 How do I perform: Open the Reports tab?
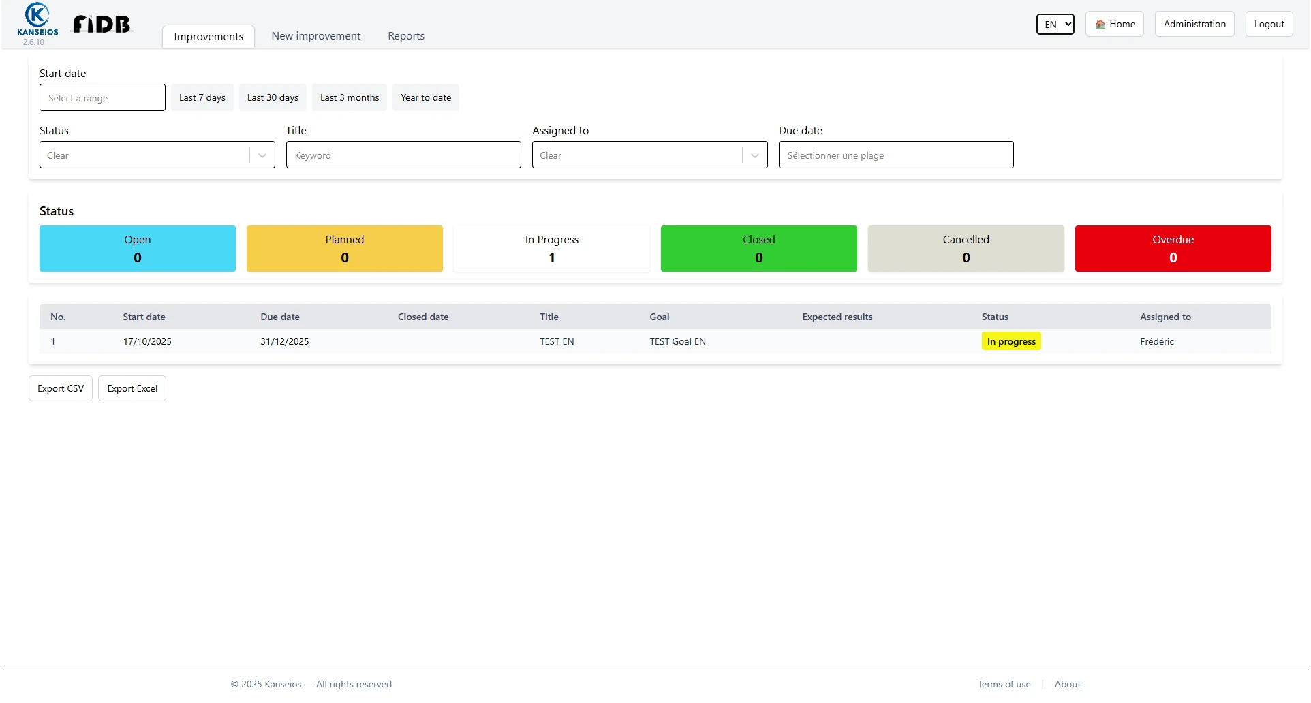pyautogui.click(x=406, y=36)
